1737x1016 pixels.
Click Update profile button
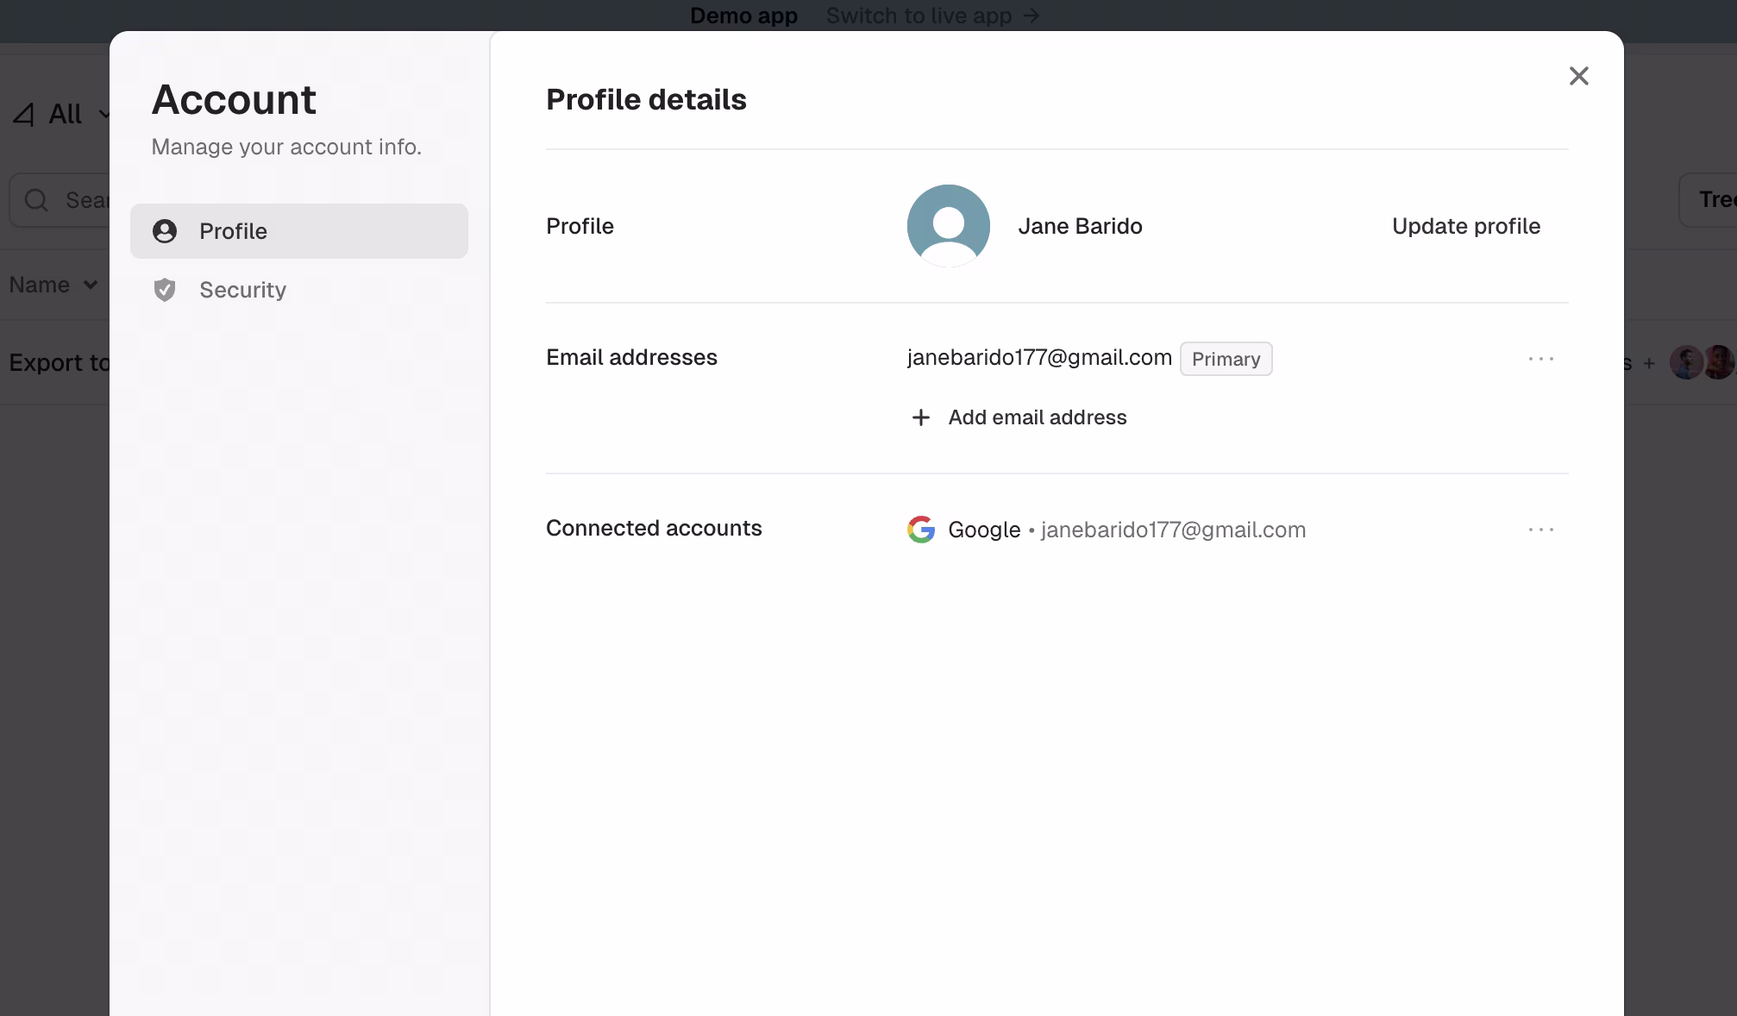(1465, 226)
